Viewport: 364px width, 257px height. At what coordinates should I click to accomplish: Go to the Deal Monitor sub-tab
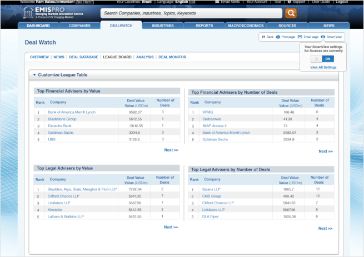[x=172, y=57]
